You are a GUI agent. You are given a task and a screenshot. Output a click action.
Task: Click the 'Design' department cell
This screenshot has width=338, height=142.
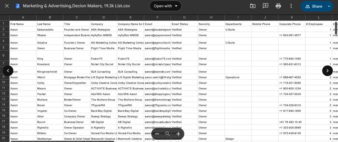(x=238, y=139)
